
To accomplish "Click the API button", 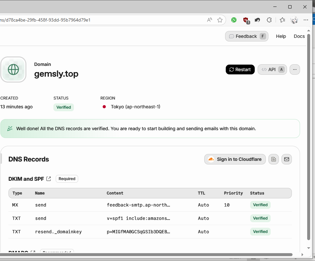I will [x=272, y=69].
